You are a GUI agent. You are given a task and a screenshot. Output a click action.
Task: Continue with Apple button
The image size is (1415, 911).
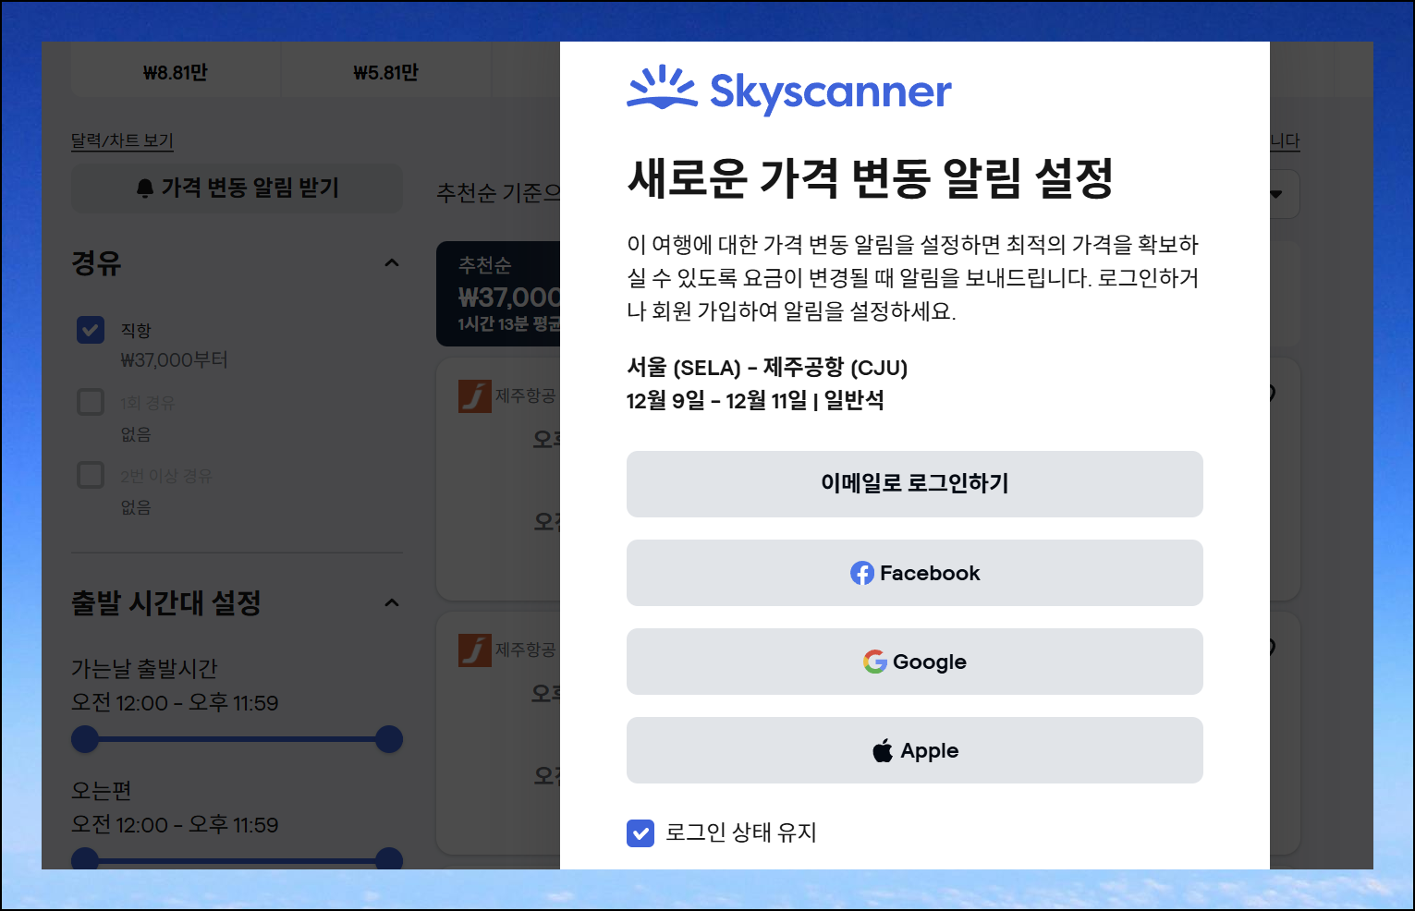[915, 750]
